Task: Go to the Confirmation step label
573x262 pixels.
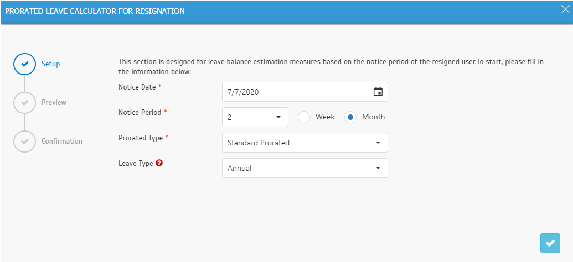Action: click(x=62, y=141)
